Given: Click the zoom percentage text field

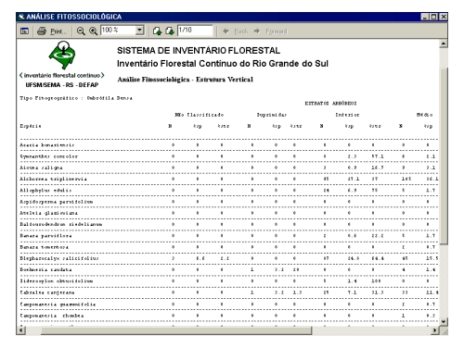Looking at the screenshot, I should click(x=118, y=31).
